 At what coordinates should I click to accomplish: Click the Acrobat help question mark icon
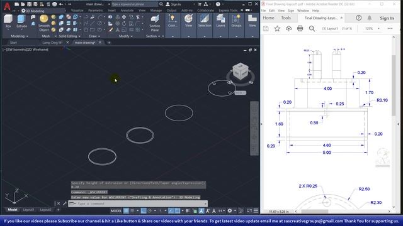(358, 18)
